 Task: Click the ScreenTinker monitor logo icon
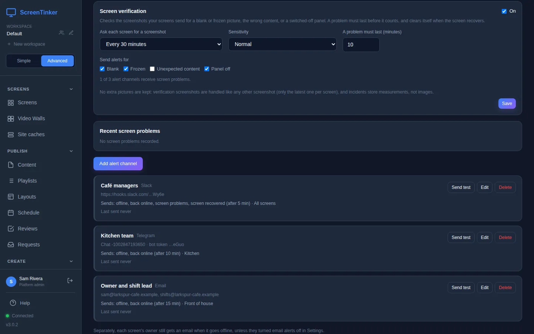(11, 13)
